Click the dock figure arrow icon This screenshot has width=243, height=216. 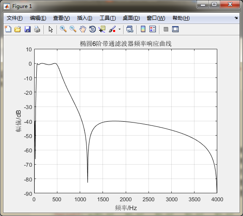click(x=236, y=18)
